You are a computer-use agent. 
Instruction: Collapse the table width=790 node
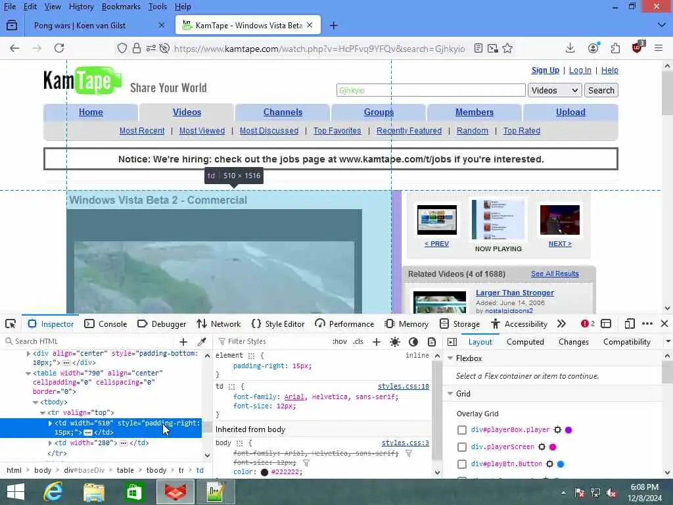coord(28,373)
